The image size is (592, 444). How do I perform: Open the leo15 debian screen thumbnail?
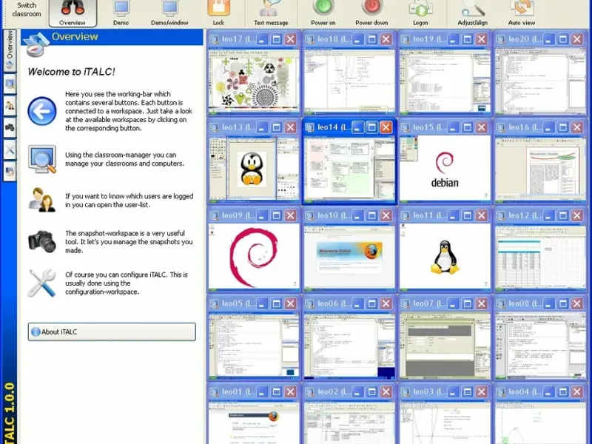[x=445, y=169]
